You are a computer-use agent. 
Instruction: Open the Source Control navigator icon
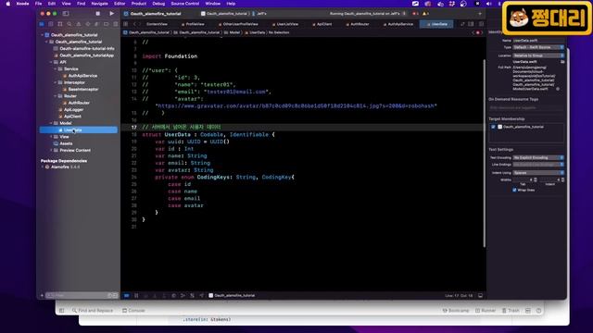[51, 24]
